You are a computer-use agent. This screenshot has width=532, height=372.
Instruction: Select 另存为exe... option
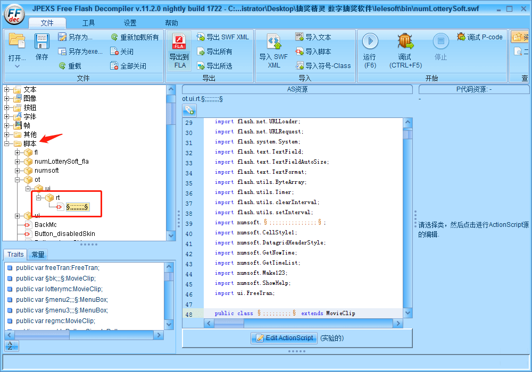(80, 52)
